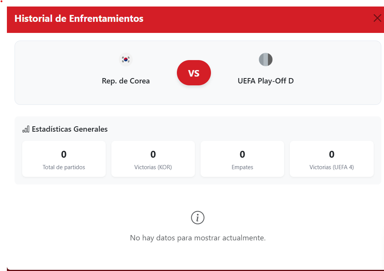The width and height of the screenshot is (384, 271).
Task: Select the Rep. de Corea team name
Action: point(126,81)
